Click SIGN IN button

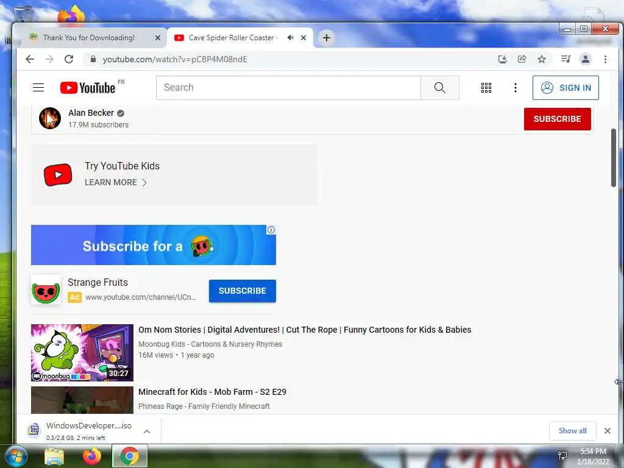coord(565,88)
